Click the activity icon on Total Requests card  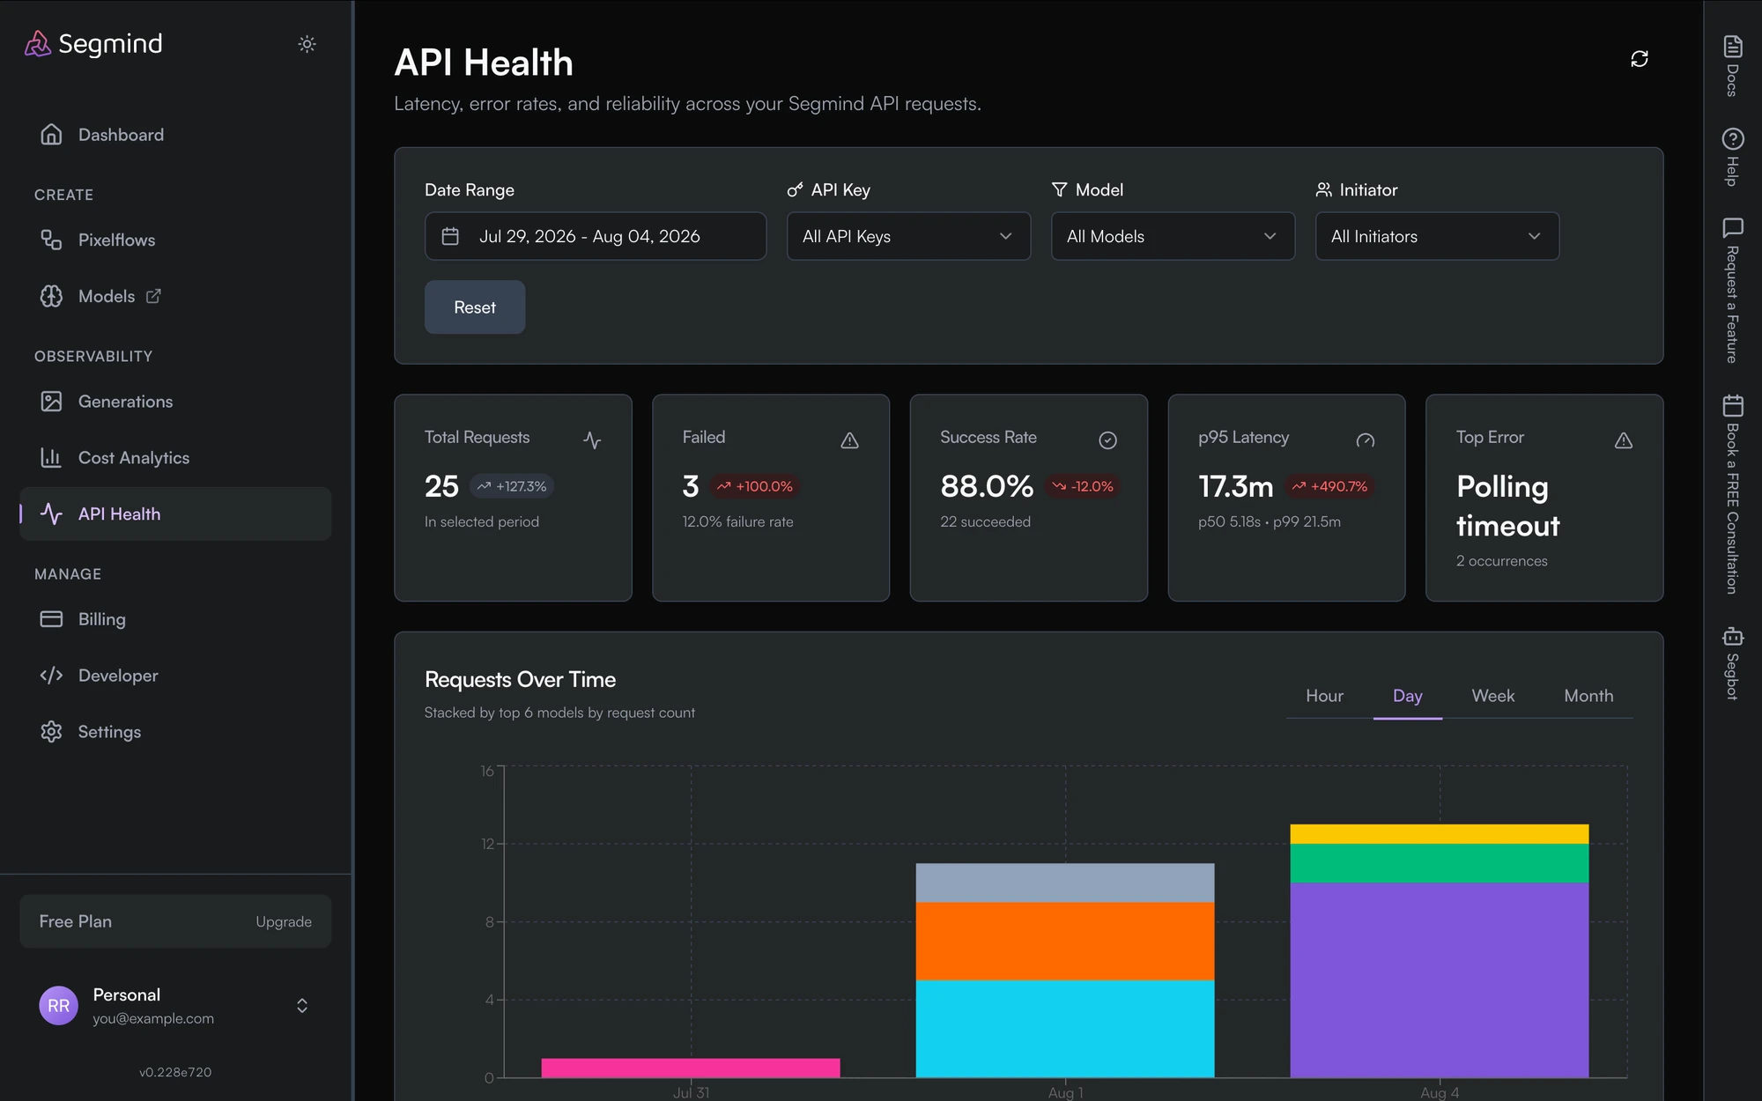pos(592,440)
